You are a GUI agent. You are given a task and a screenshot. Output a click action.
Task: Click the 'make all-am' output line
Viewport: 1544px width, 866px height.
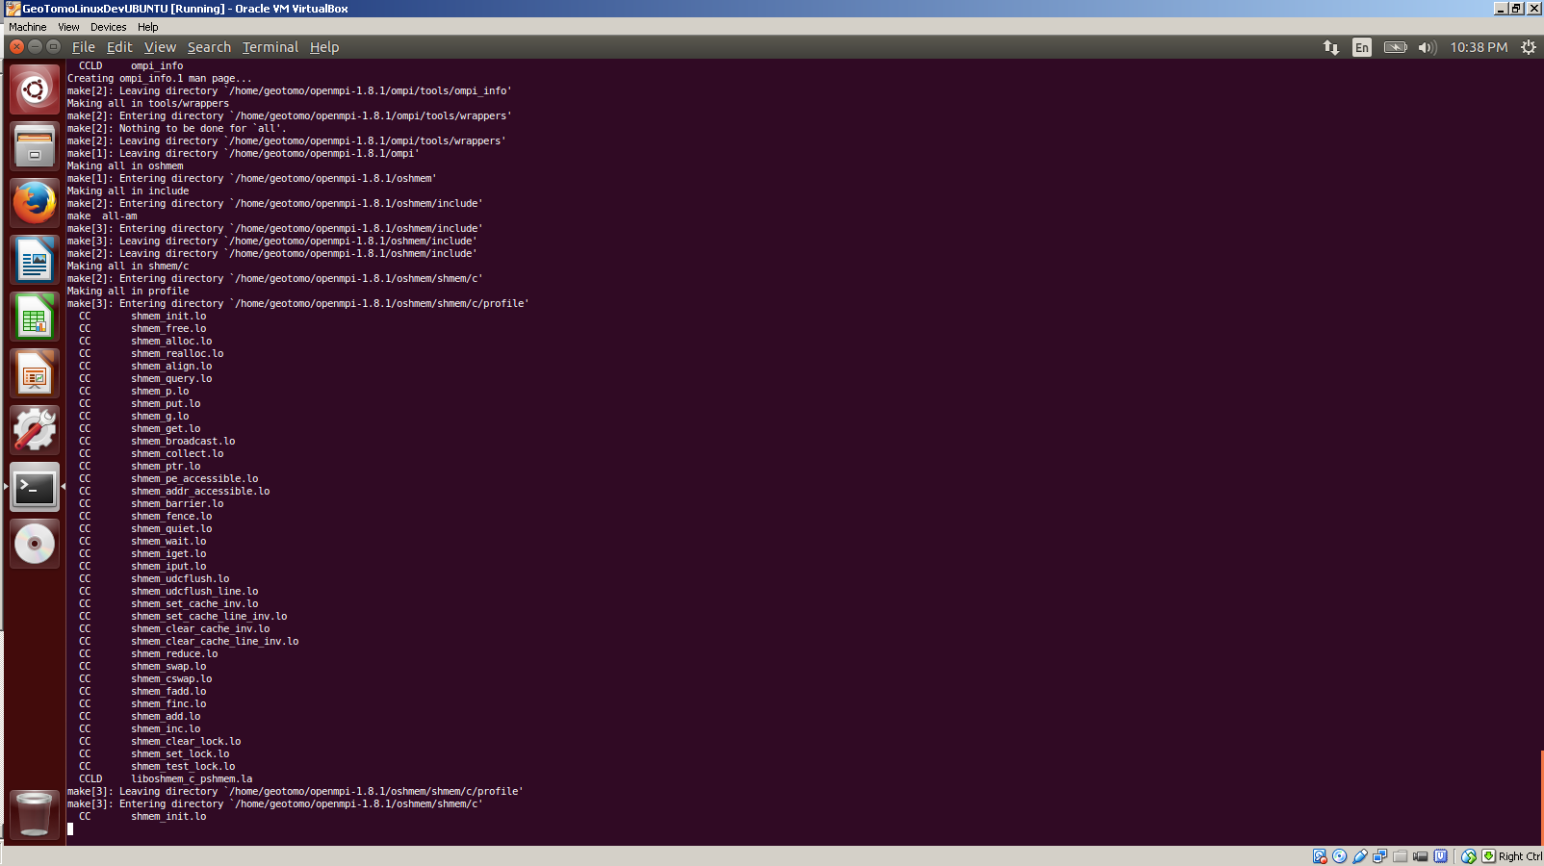pyautogui.click(x=102, y=216)
